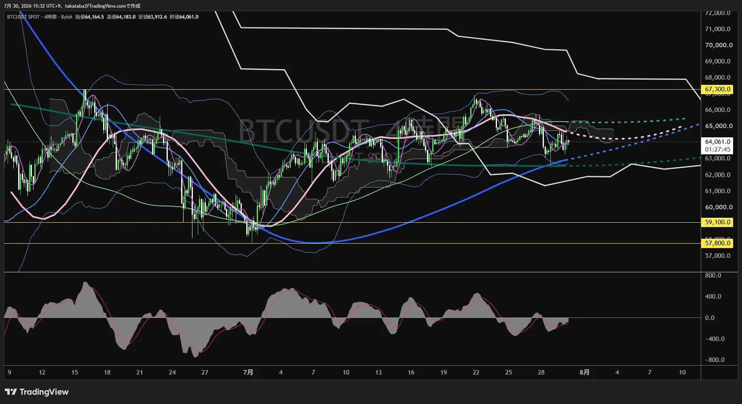Click the BTCUSDT SPOT symbol title
The width and height of the screenshot is (742, 404).
point(23,17)
